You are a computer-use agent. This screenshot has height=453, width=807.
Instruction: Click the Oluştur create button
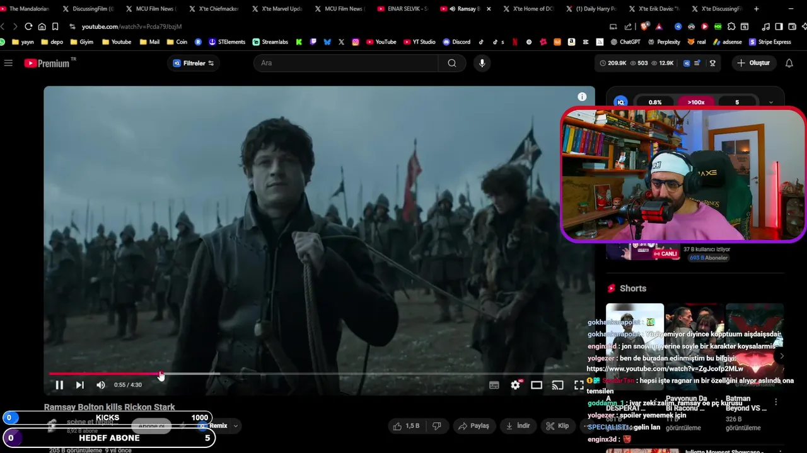(x=753, y=63)
